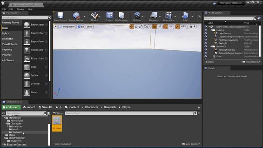The height and width of the screenshot is (148, 263).
Task: Select the Cone shape icon
Action: pyautogui.click(x=27, y=92)
